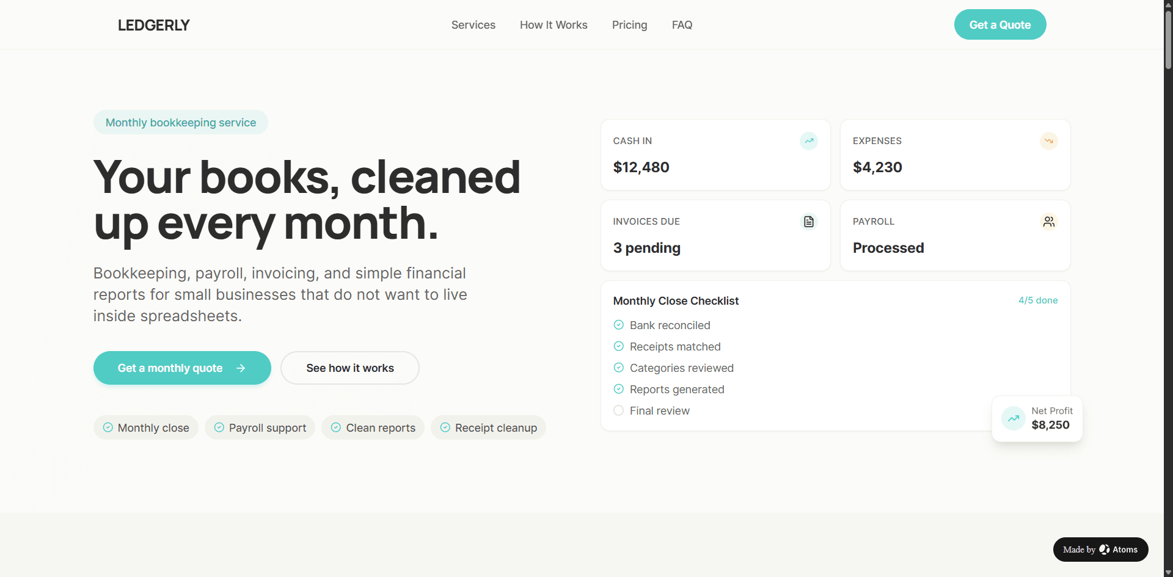Image resolution: width=1173 pixels, height=577 pixels.
Task: Click the Bank reconciled label text
Action: (670, 325)
